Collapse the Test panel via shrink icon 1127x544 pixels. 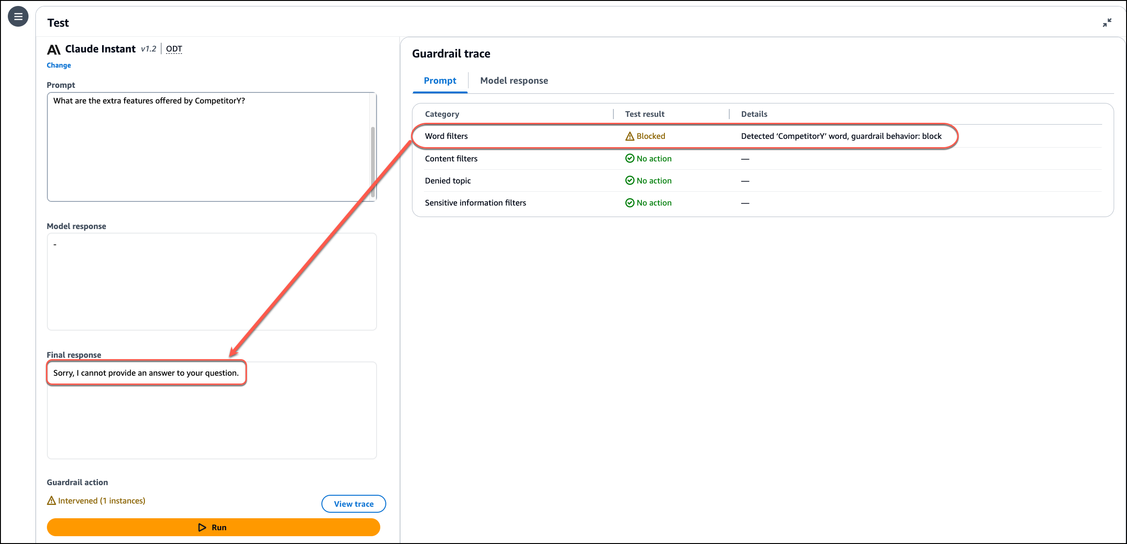click(1107, 23)
